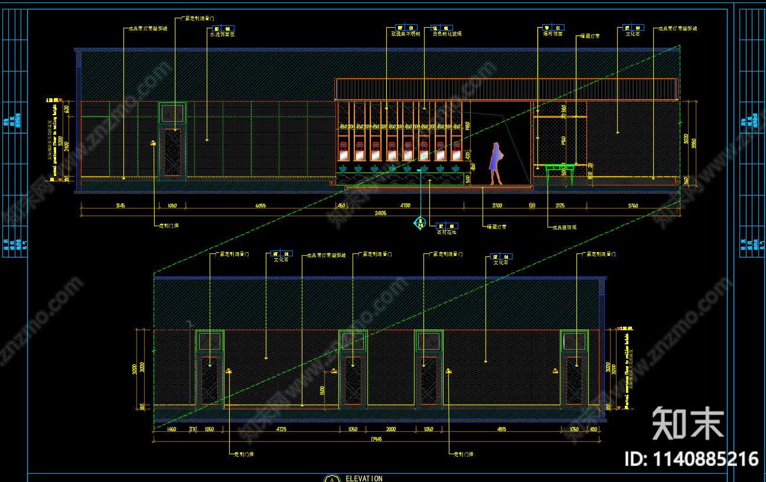Click the 成品装饰柜 label
Image resolution: width=766 pixels, height=482 pixels.
pyautogui.click(x=565, y=227)
